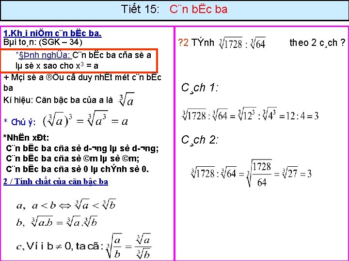Click the cube root of a symbol beside 'Kí hiệu'
Viewport: 349px width, 261px height.
pyautogui.click(x=127, y=100)
